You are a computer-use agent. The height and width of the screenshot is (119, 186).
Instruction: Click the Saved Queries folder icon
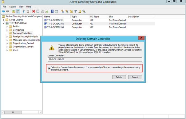point(7,20)
